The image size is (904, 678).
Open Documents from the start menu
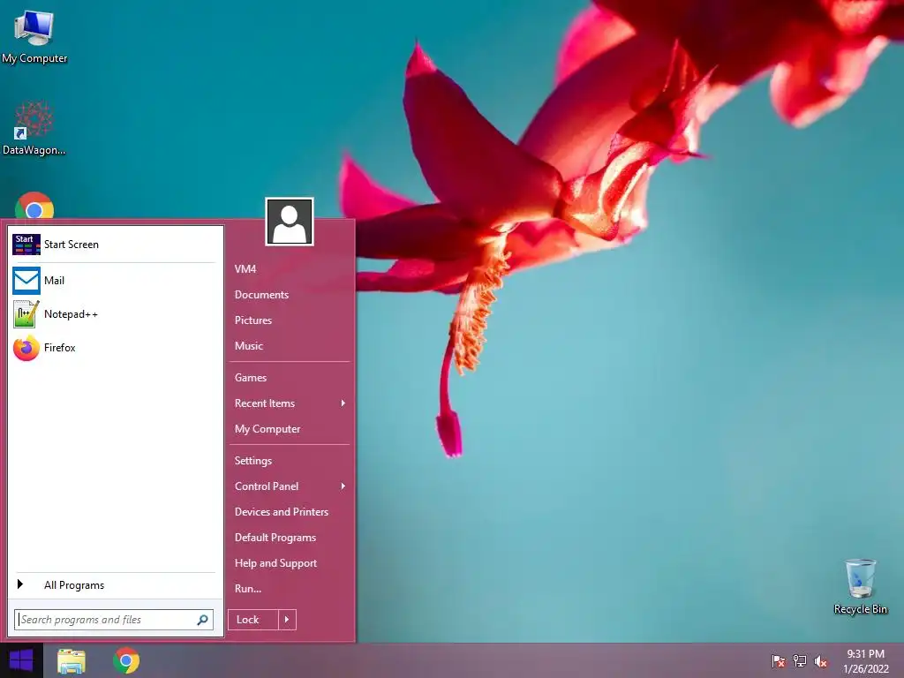pos(261,295)
